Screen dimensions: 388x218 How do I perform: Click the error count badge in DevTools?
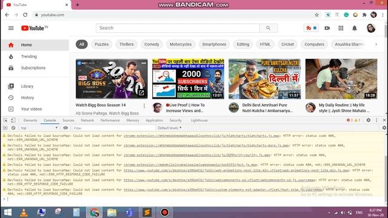pos(350,121)
